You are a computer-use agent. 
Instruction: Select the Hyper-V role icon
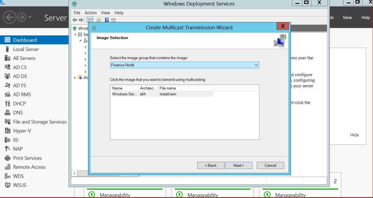pos(8,131)
